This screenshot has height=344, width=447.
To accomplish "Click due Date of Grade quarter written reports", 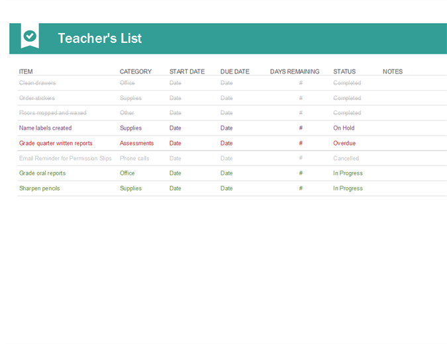I will (x=226, y=144).
